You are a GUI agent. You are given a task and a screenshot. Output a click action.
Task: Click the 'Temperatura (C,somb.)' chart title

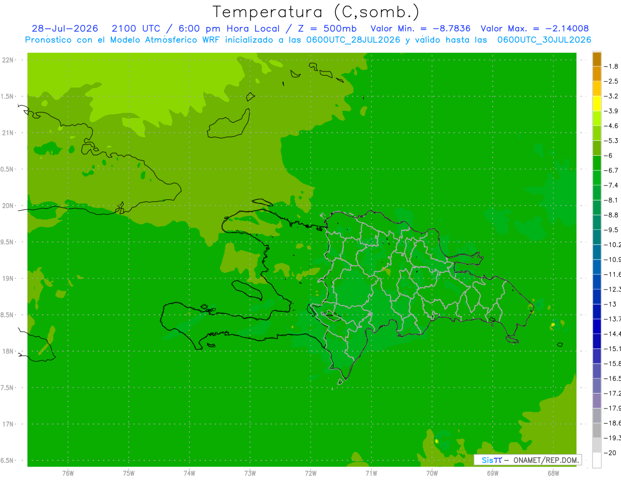[316, 12]
